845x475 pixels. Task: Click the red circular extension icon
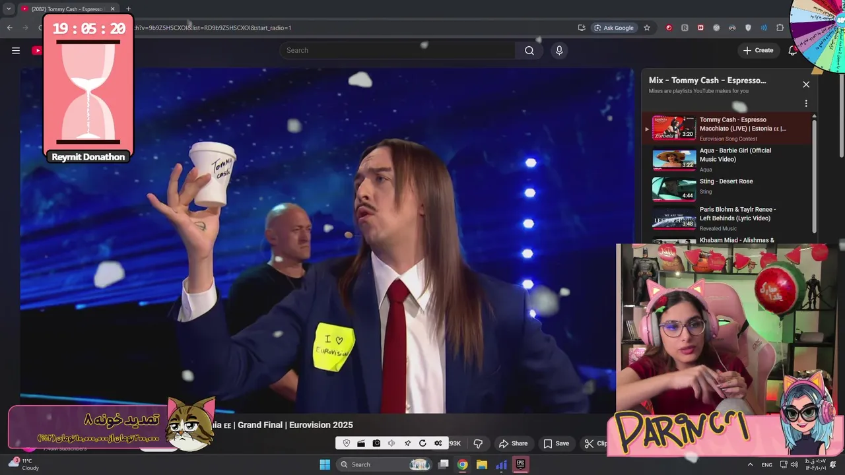[669, 28]
